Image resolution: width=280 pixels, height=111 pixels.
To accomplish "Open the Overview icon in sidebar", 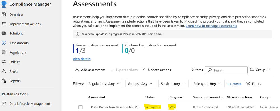I will pyautogui.click(x=4, y=14).
